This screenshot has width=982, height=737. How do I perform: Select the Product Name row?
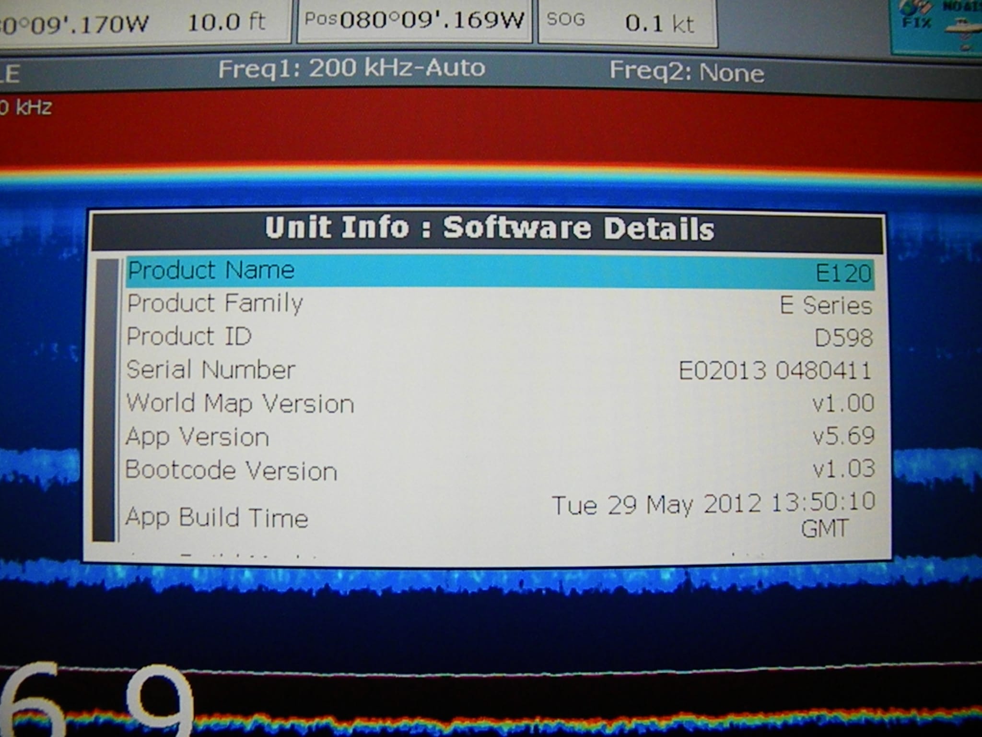(499, 272)
